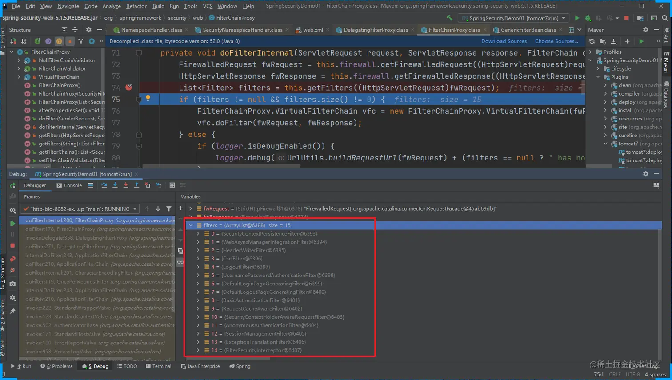Open View Breakpoints in the debug sidebar

[12, 259]
